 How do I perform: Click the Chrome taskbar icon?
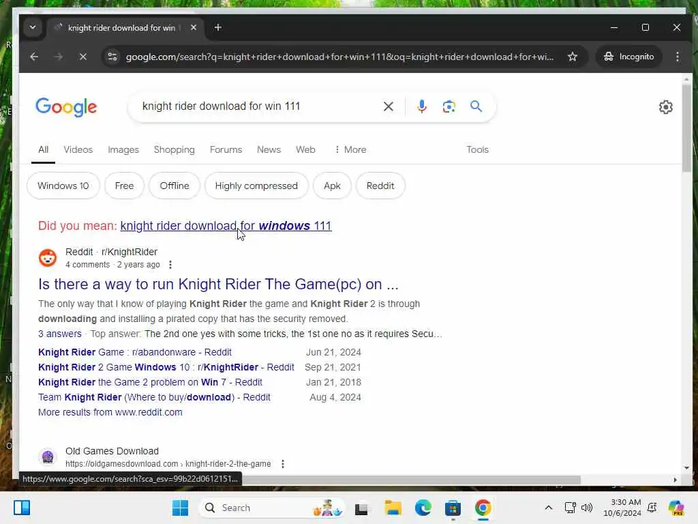(x=483, y=508)
